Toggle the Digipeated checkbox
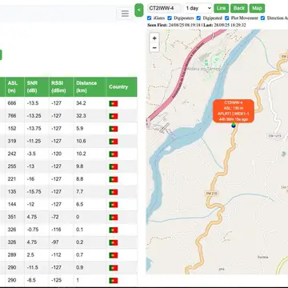 pos(198,18)
